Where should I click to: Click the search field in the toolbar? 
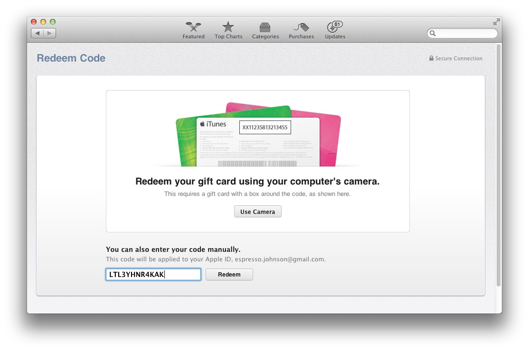click(x=462, y=33)
